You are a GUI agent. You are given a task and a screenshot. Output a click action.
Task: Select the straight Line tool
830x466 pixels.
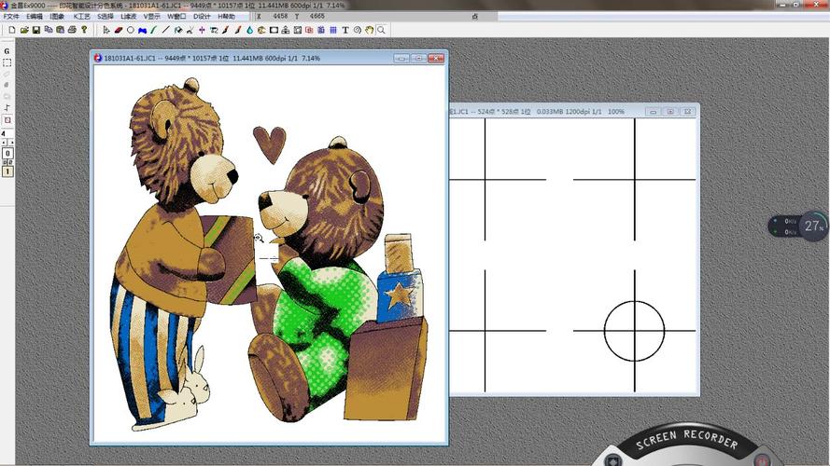165,30
